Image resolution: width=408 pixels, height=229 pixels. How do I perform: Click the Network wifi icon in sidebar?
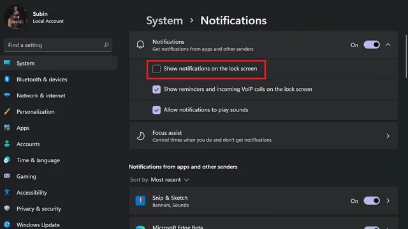point(7,95)
